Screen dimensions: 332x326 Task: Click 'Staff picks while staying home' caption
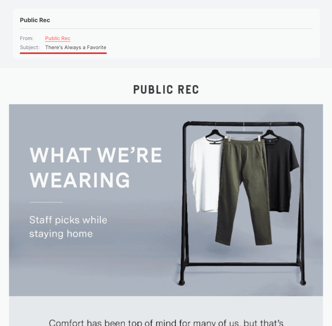coord(68,227)
